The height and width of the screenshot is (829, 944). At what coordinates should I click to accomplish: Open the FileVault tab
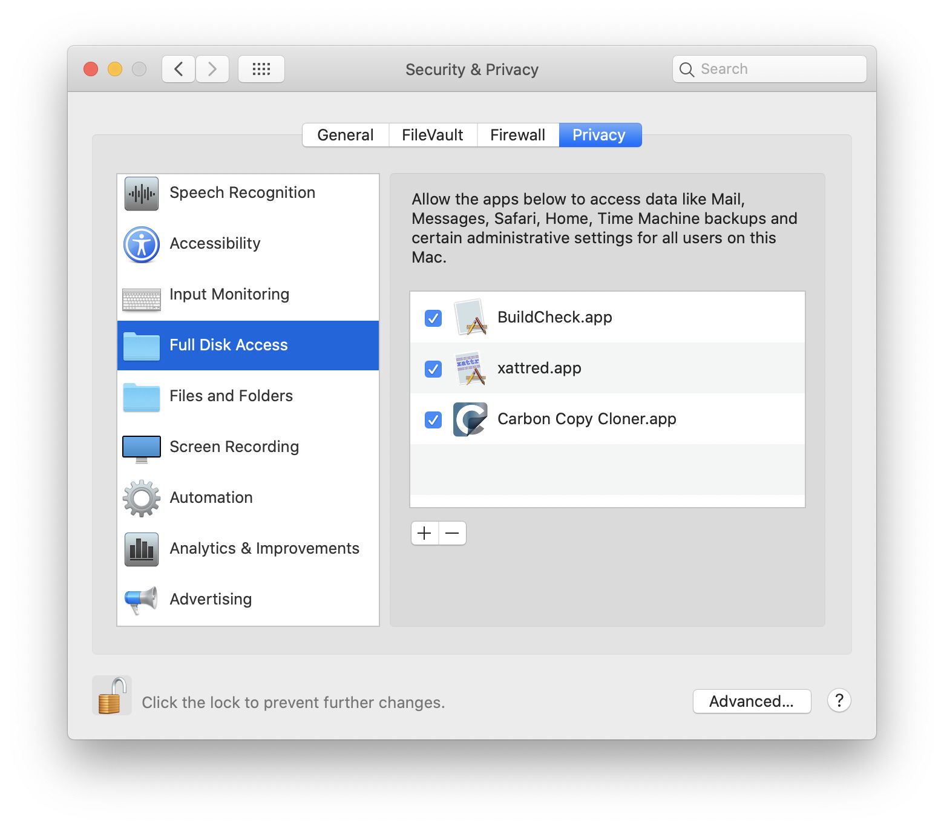pyautogui.click(x=433, y=135)
